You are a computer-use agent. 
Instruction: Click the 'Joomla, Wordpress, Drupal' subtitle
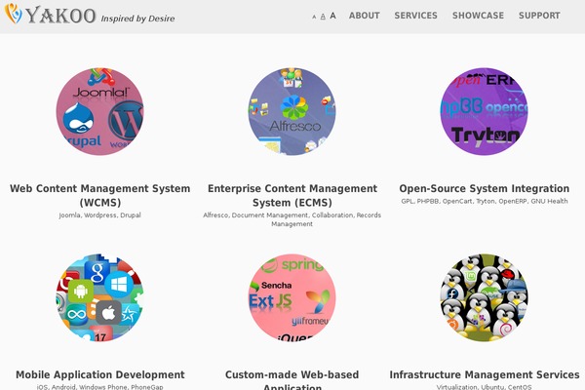[x=100, y=215]
